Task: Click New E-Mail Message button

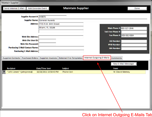Action: [x=124, y=64]
